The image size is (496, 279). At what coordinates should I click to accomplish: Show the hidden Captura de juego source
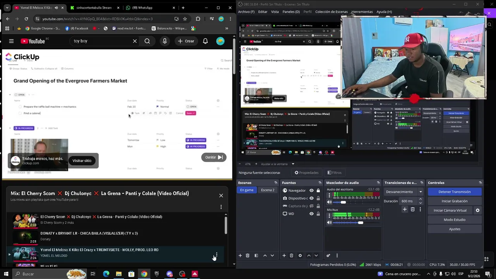pos(312,206)
